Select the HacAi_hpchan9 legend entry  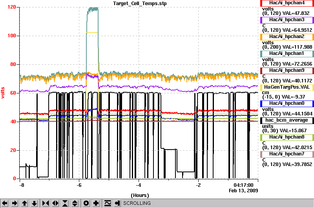[x=287, y=71]
